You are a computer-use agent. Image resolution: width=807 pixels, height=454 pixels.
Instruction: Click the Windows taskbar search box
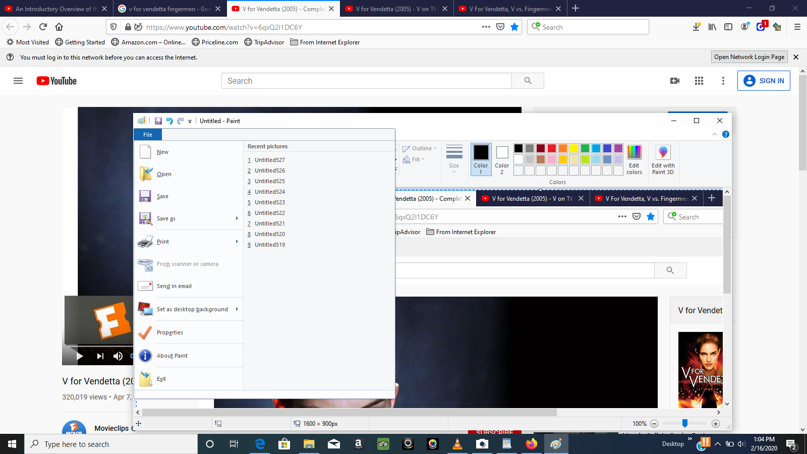[111, 444]
